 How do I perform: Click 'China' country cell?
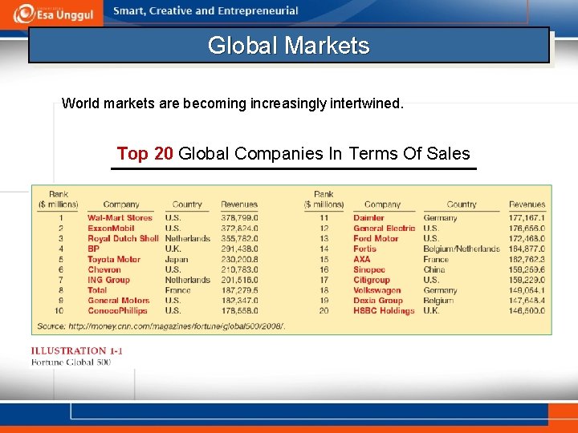[x=433, y=269]
